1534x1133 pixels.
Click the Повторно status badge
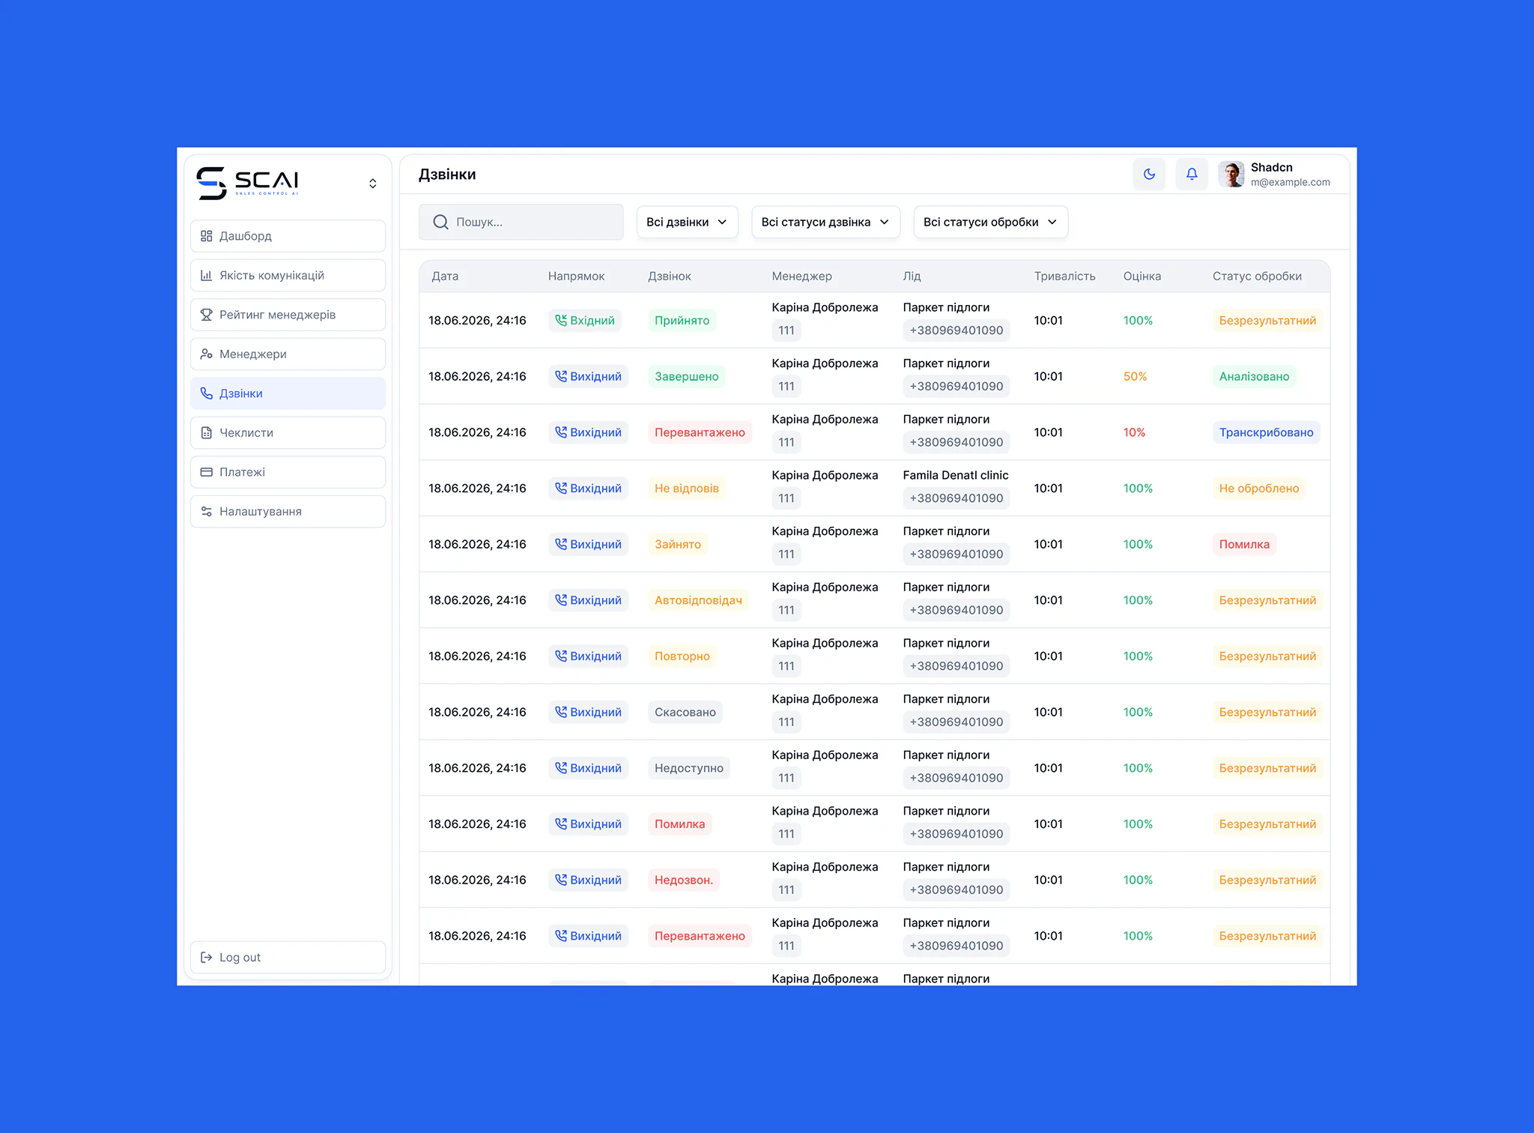pos(682,656)
